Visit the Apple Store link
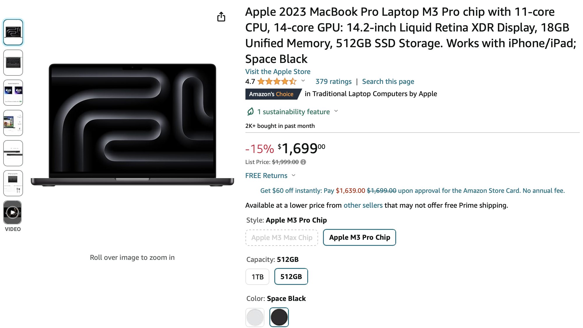583x328 pixels. 278,72
